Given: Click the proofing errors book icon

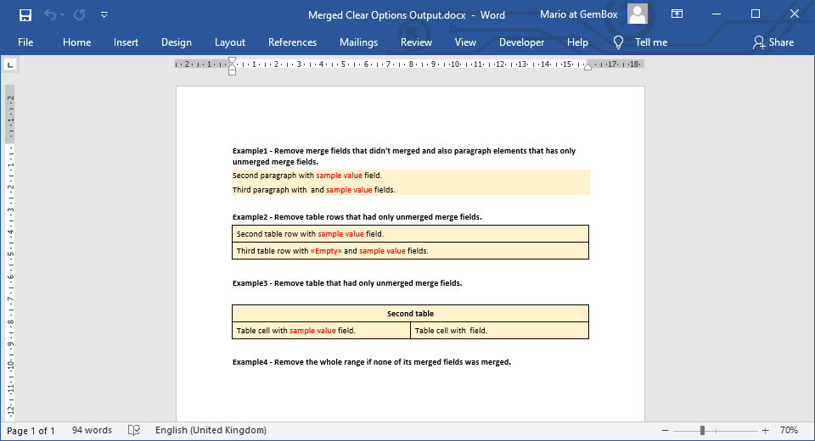Looking at the screenshot, I should click(x=134, y=431).
